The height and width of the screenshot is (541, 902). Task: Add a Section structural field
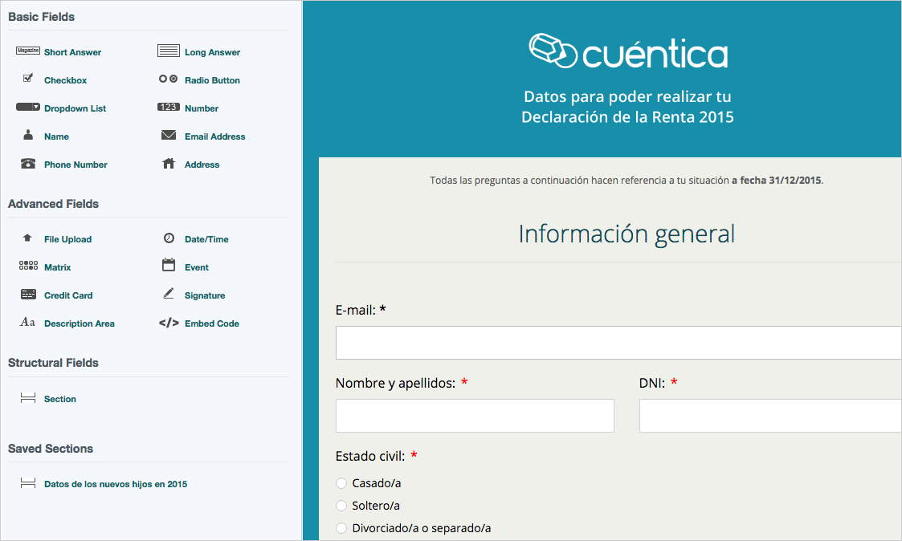pos(59,399)
